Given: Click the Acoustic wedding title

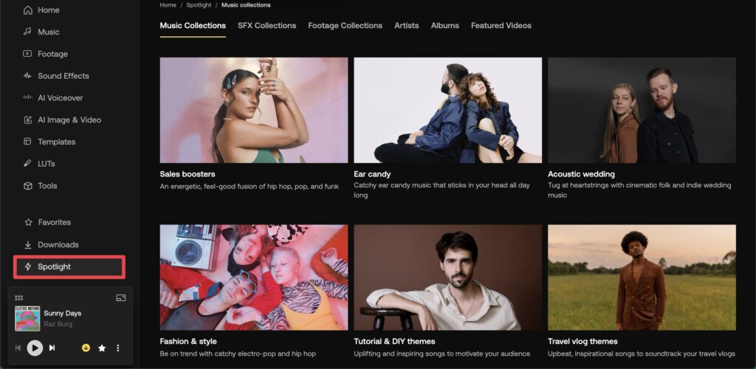Looking at the screenshot, I should coord(582,174).
